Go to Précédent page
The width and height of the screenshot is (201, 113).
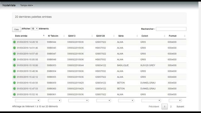[x=154, y=107]
